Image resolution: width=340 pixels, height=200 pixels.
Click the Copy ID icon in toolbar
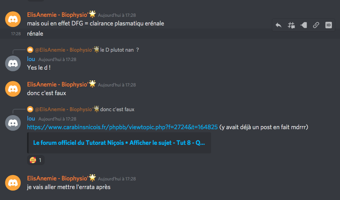[329, 25]
